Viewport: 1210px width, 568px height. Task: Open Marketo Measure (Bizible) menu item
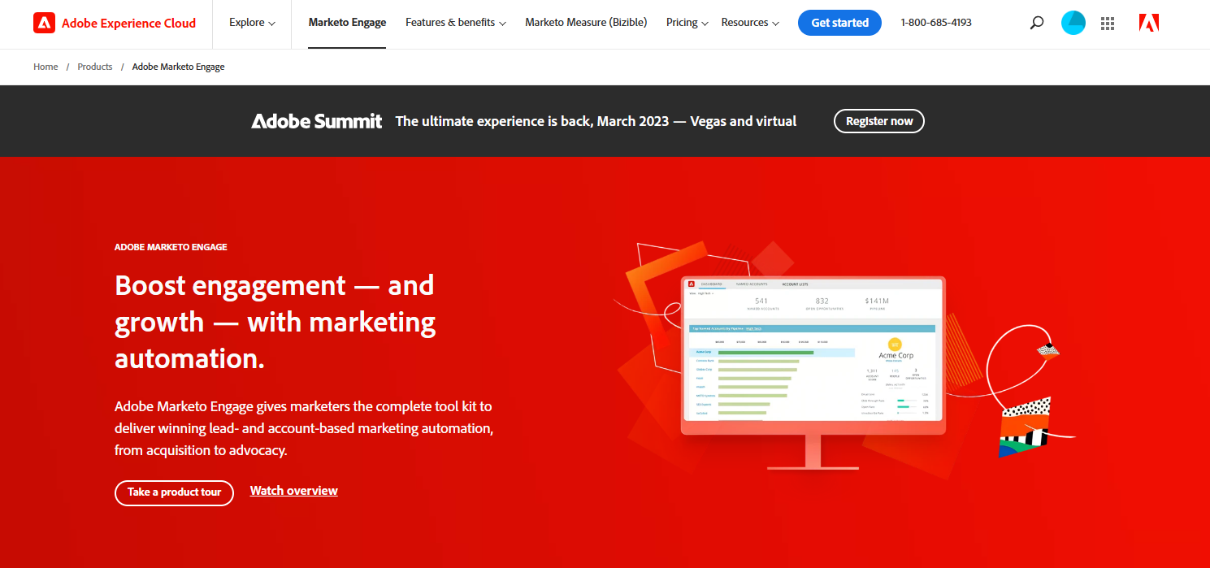pos(586,23)
